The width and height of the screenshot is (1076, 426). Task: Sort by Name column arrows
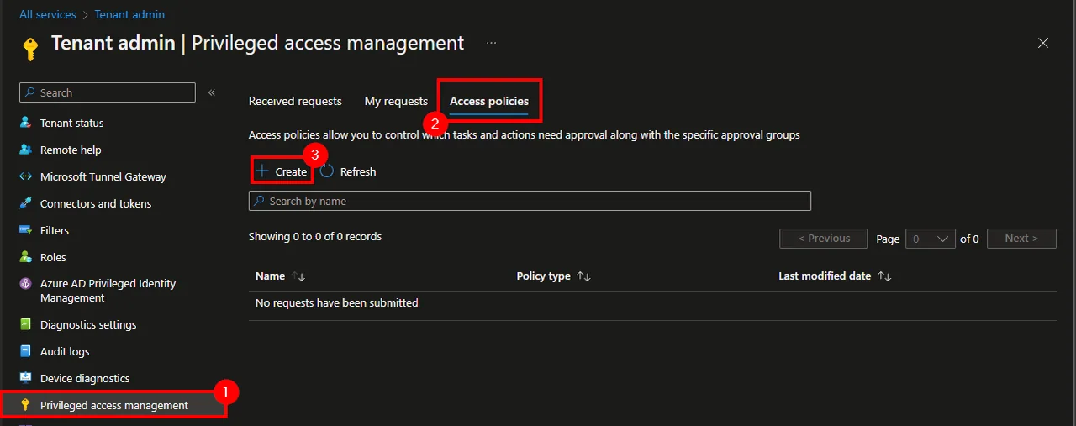298,276
